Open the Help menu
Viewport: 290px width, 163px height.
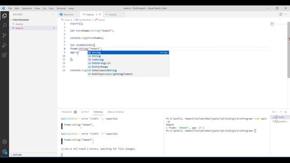coord(71,8)
